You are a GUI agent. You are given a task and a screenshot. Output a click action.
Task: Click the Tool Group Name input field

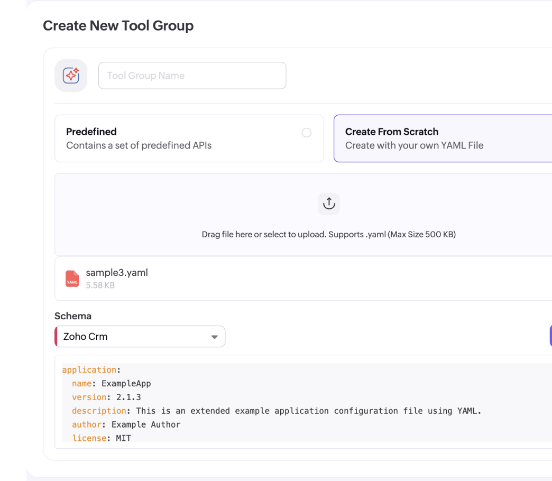coord(192,75)
